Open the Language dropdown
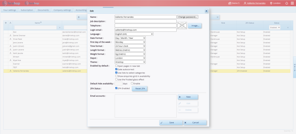The height and width of the screenshot is (134, 296). (x=134, y=34)
